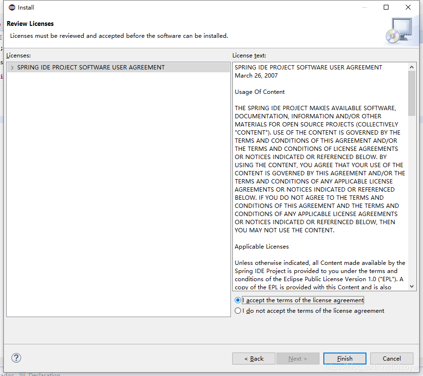Click the license text scroll up arrow
Image resolution: width=423 pixels, height=376 pixels.
coord(412,67)
